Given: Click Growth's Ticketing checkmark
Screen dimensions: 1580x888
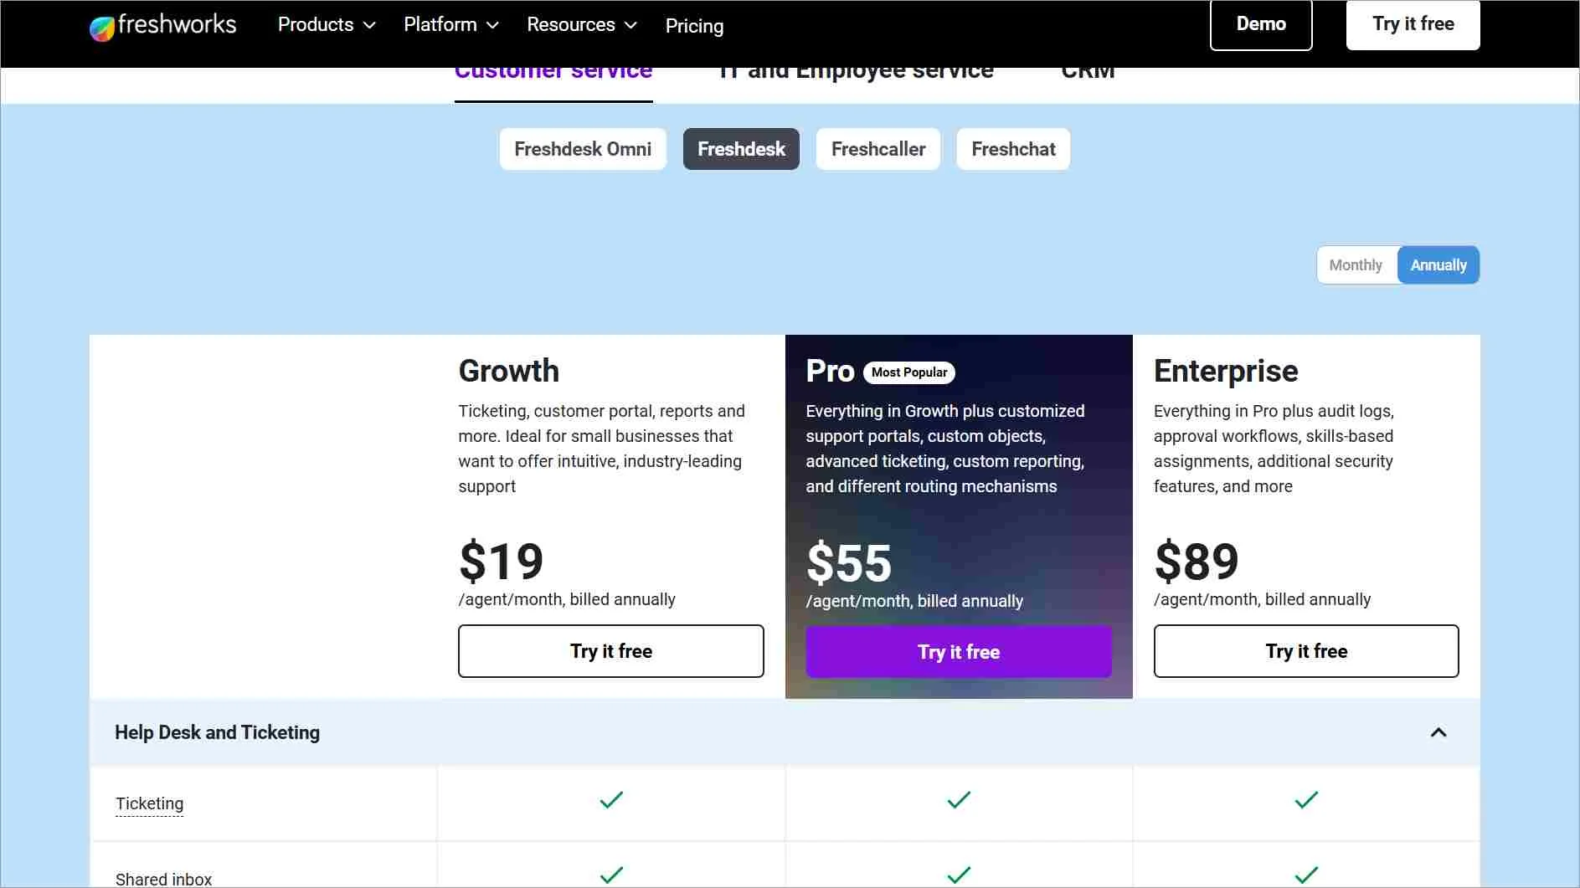Looking at the screenshot, I should coord(610,800).
